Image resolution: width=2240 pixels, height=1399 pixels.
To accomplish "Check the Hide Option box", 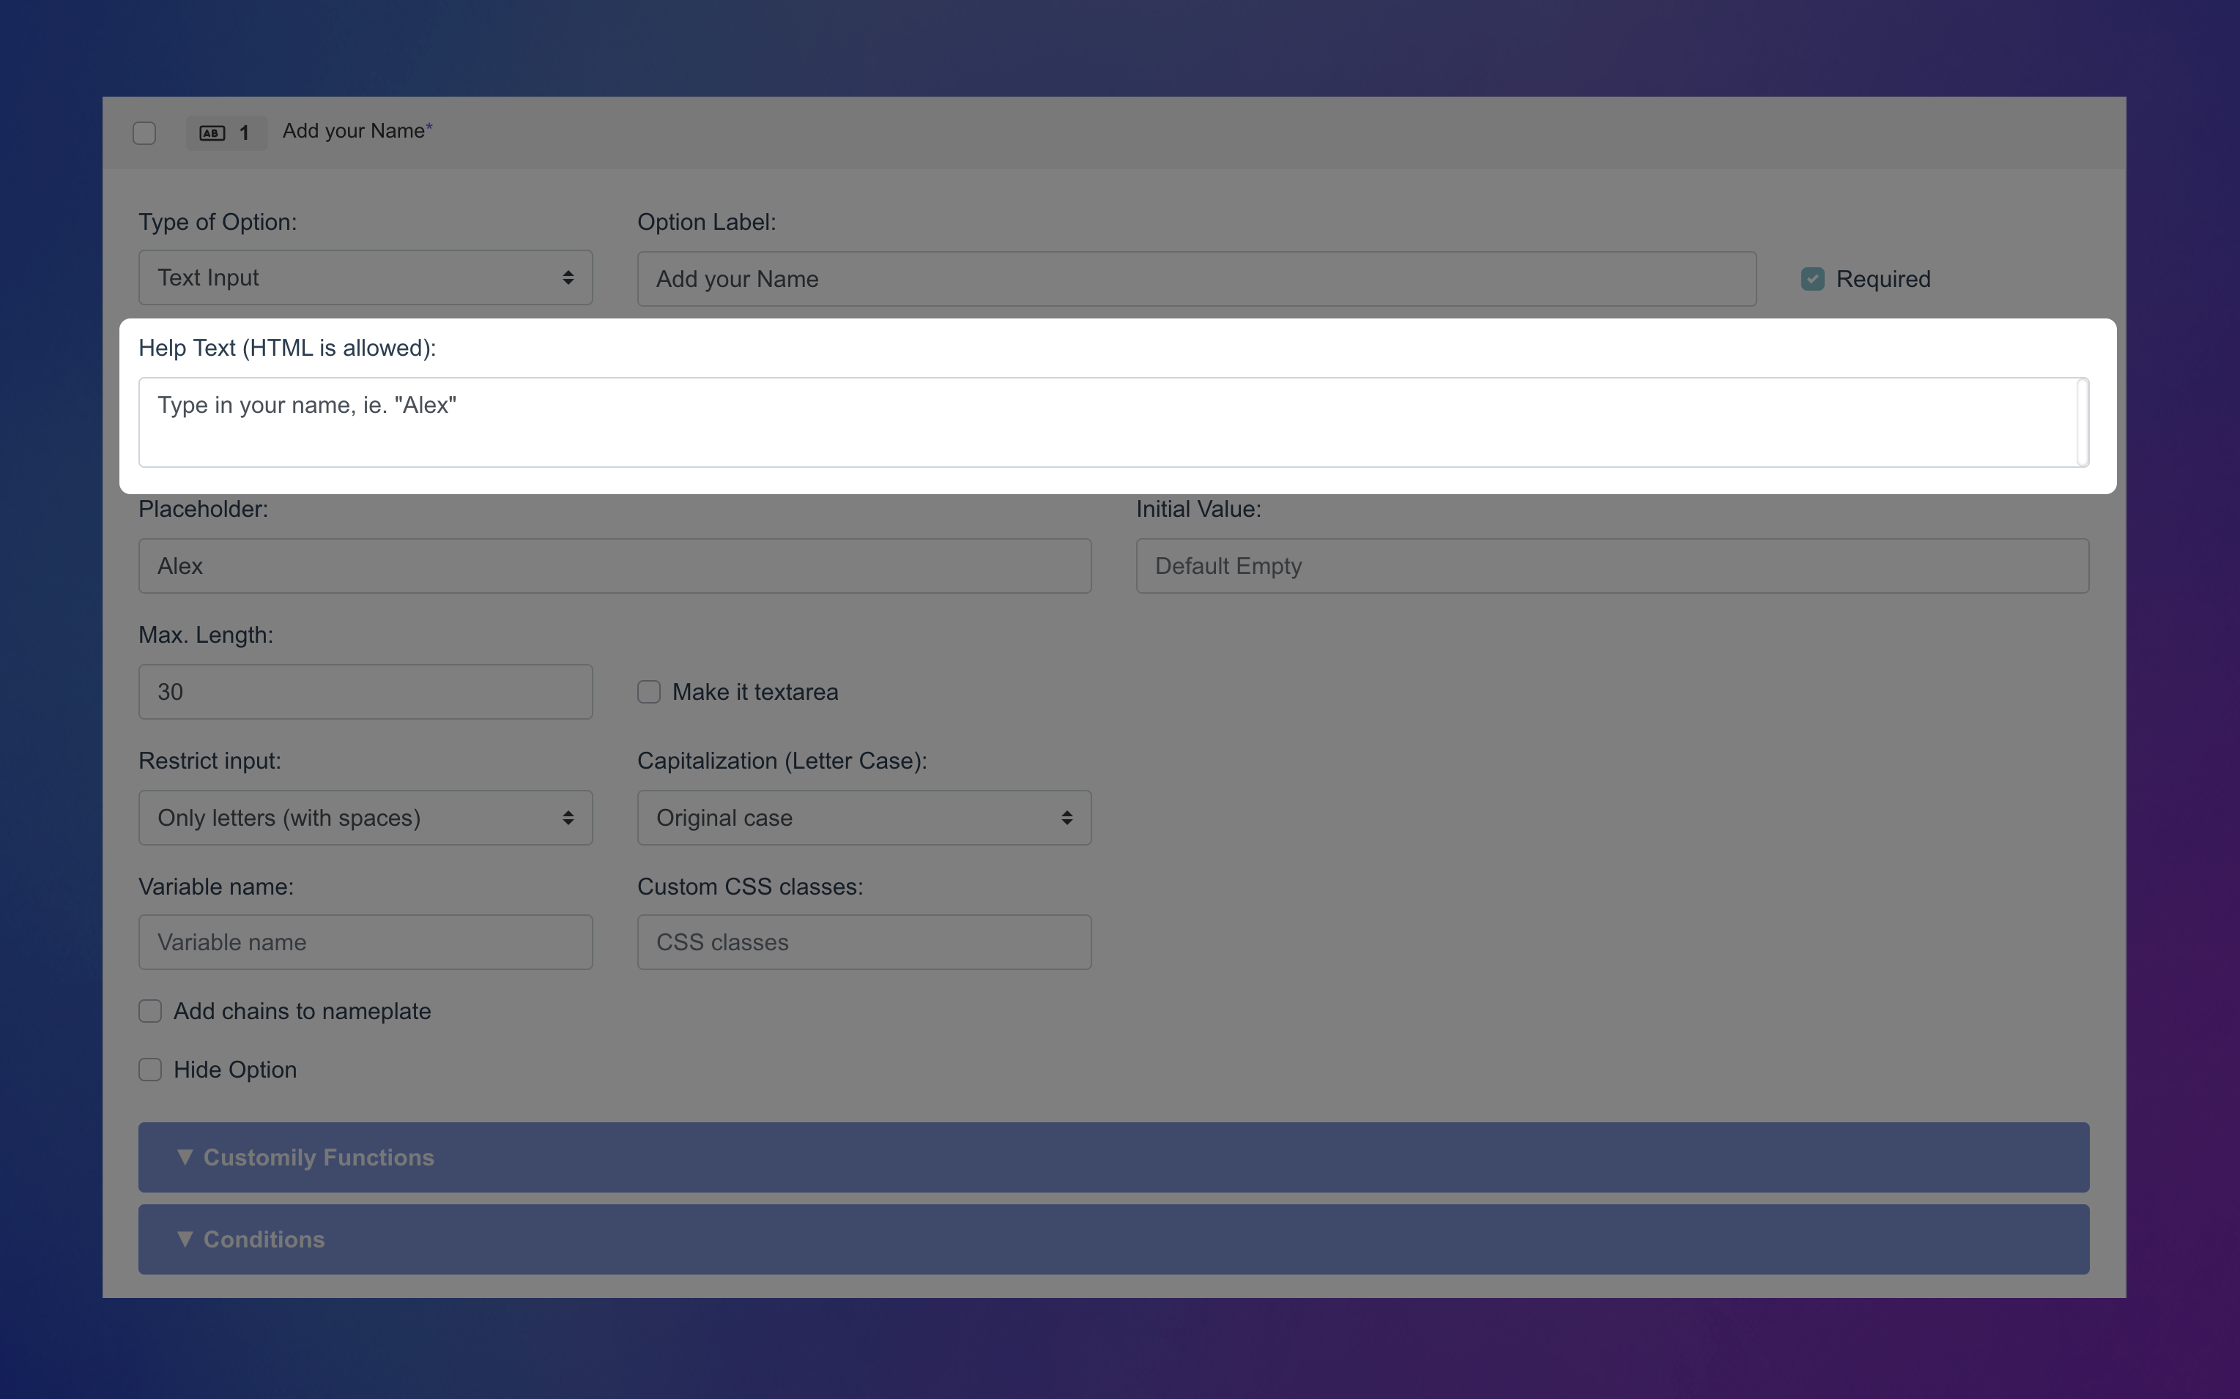I will (x=150, y=1070).
